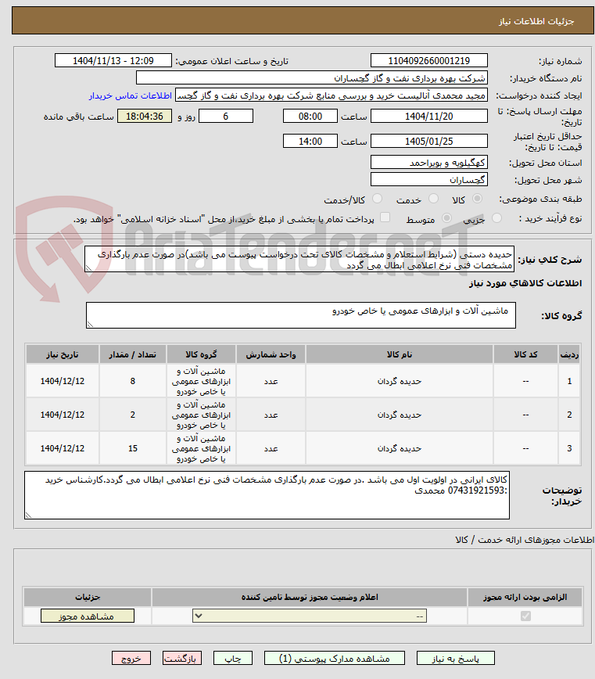595x679 pixels.
Task: Open مشاهده مدارک پیوستی (1) attachments
Action: [334, 658]
